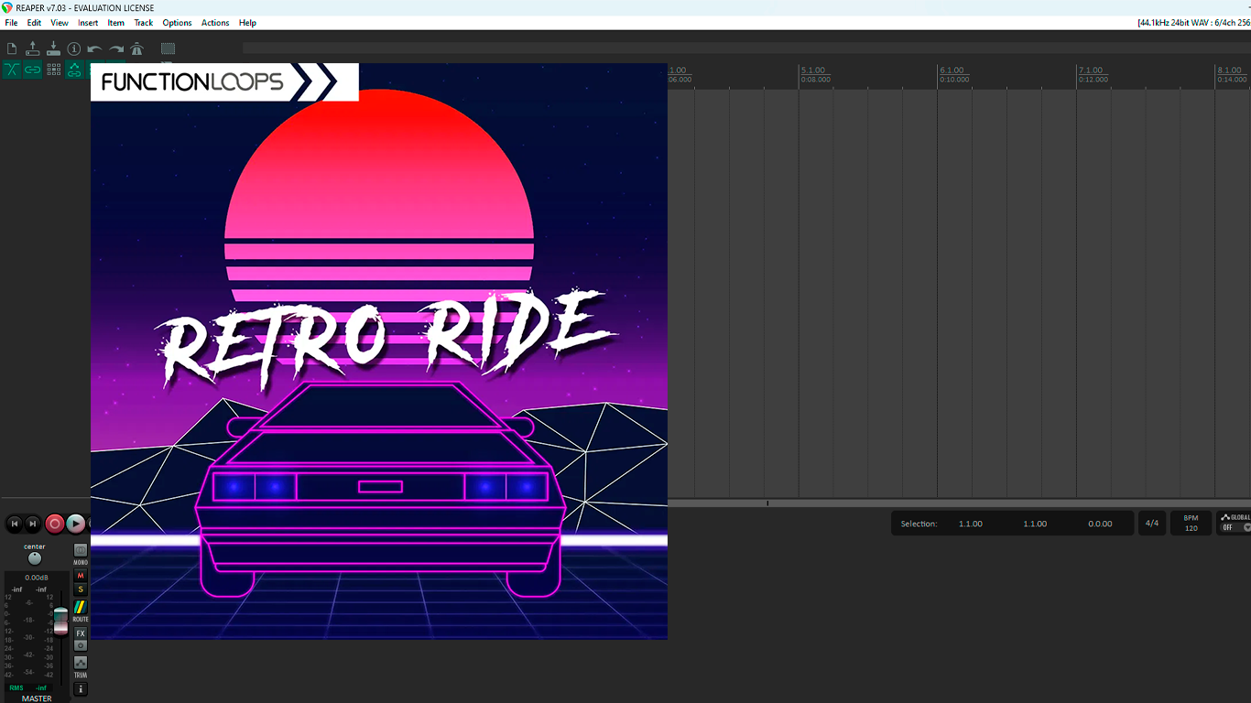1251x703 pixels.
Task: Open the Actions menu
Action: tap(215, 23)
